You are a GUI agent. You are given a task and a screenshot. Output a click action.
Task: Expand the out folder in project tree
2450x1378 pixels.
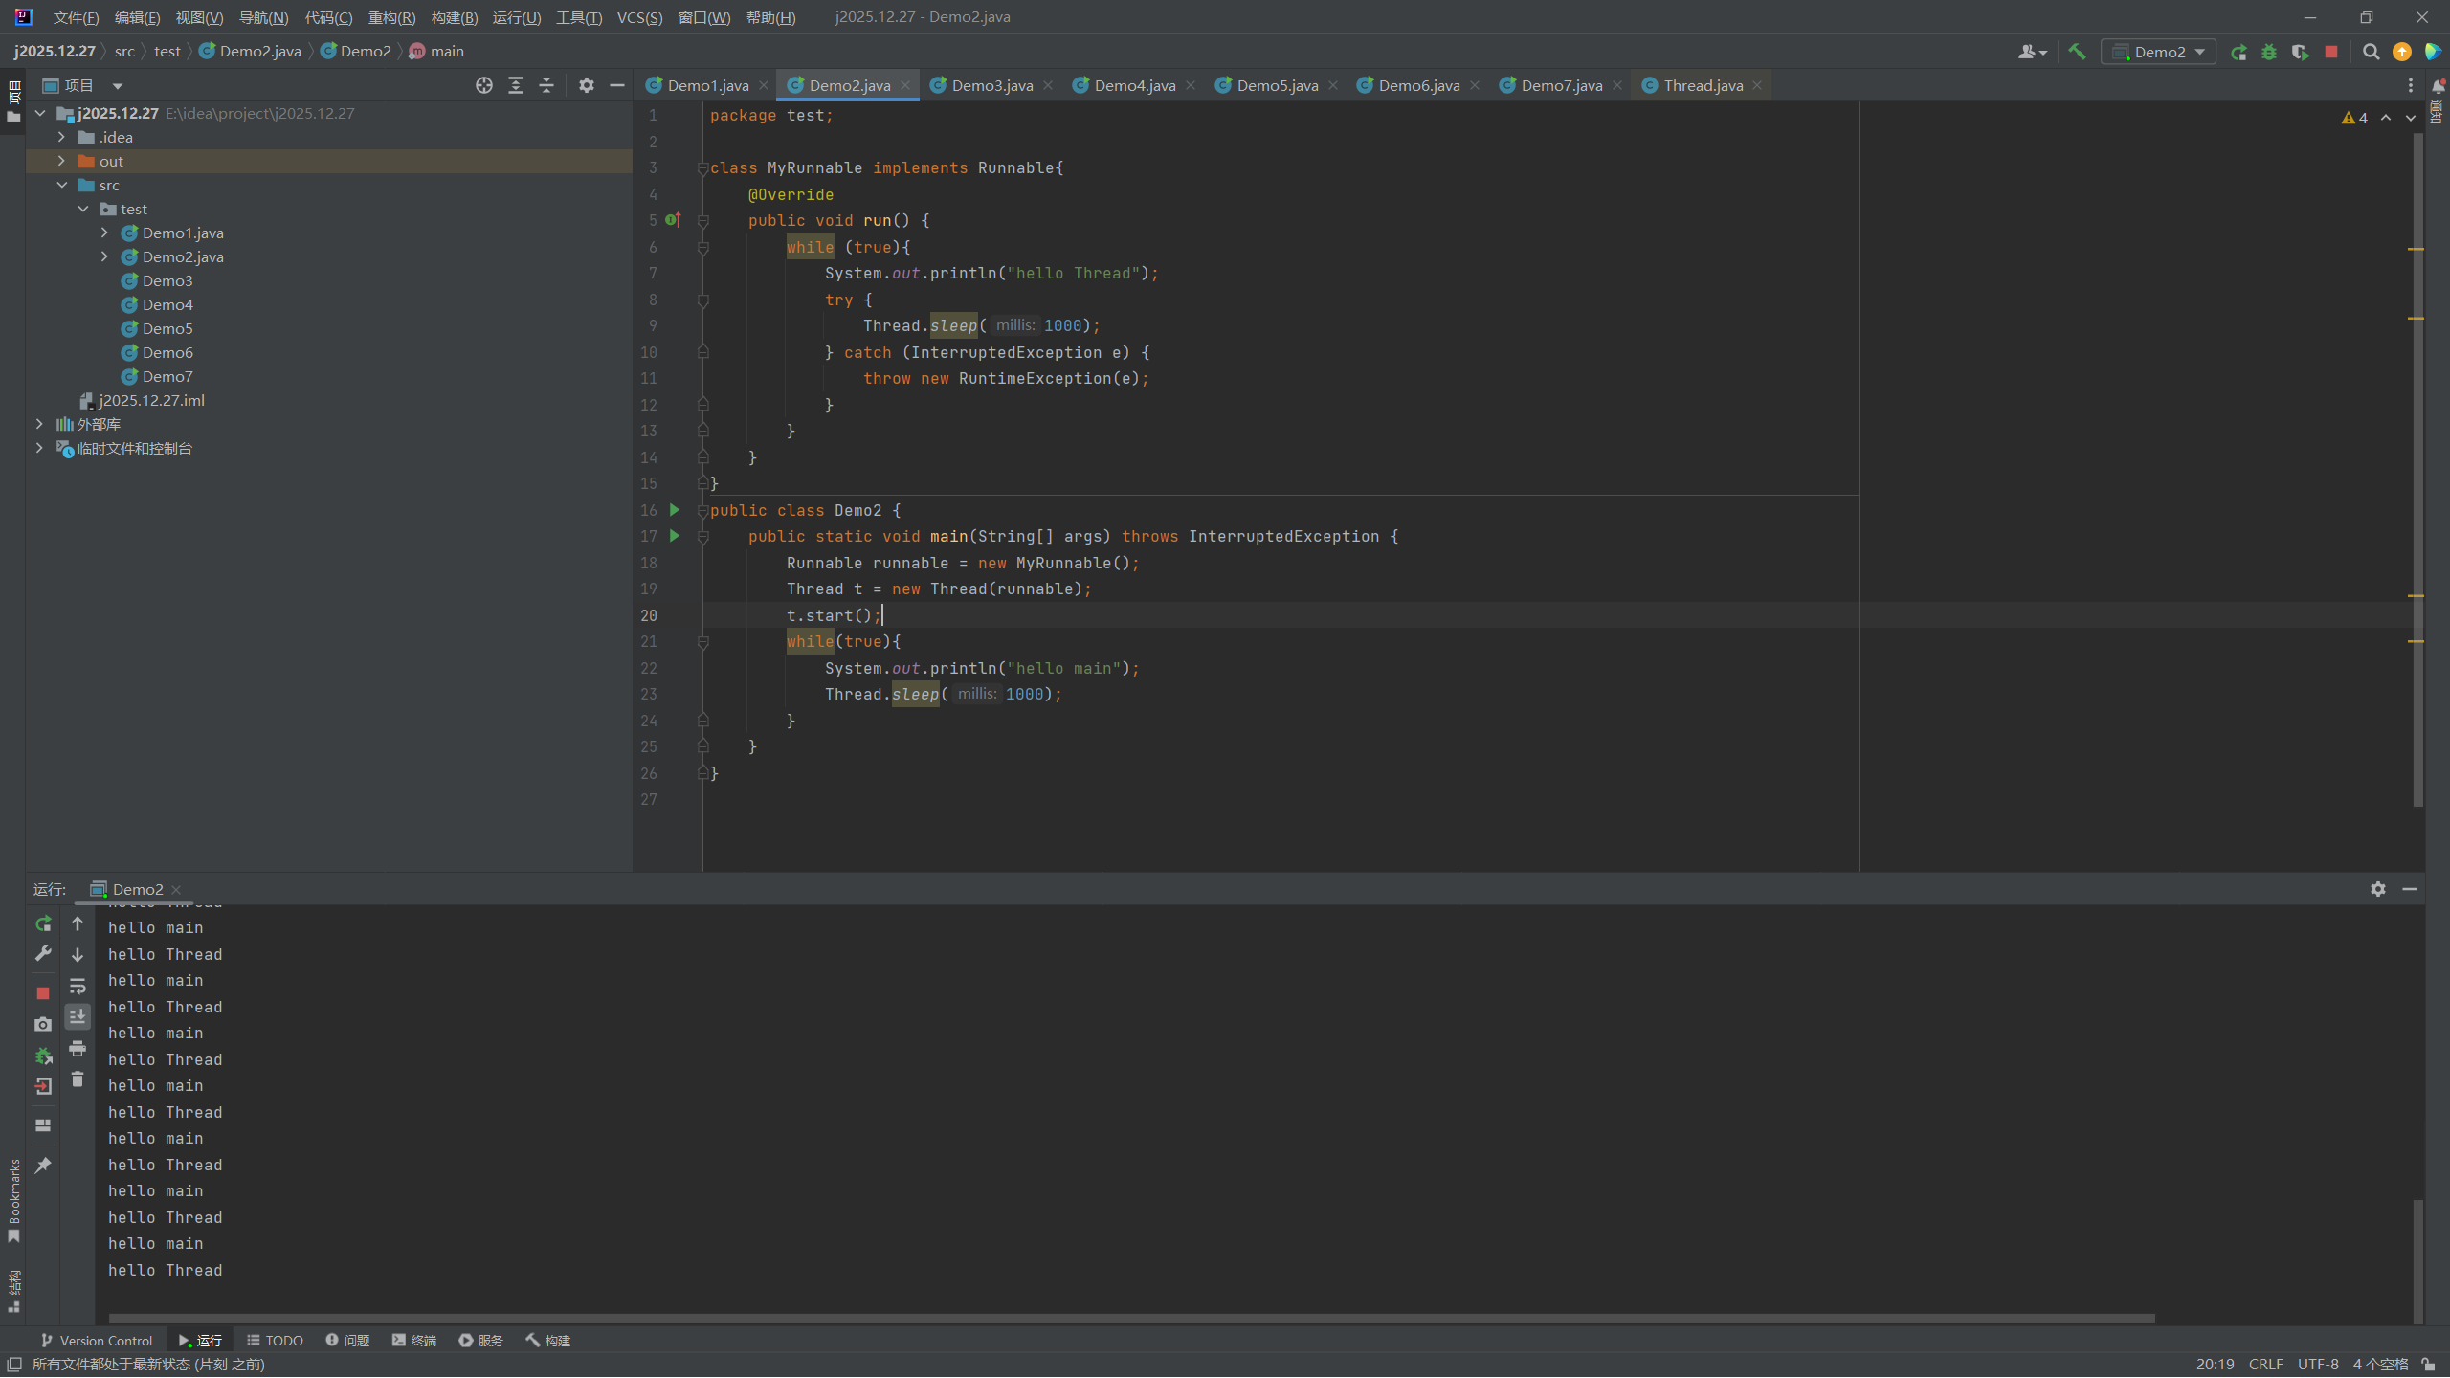coord(61,161)
